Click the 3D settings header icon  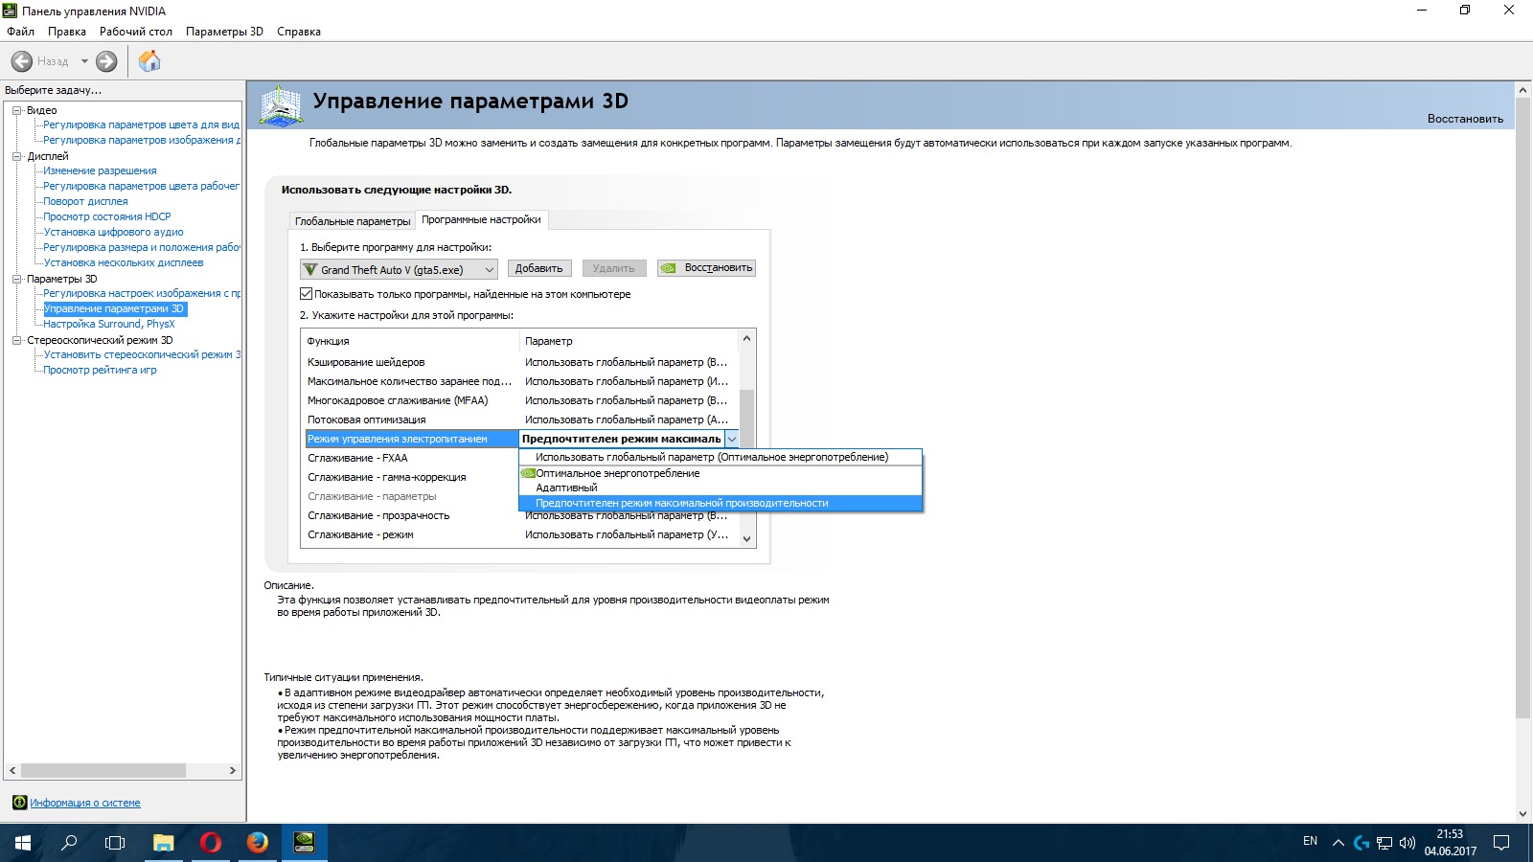[281, 106]
